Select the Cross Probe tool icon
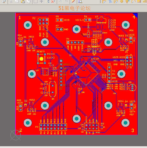 pos(73,1)
